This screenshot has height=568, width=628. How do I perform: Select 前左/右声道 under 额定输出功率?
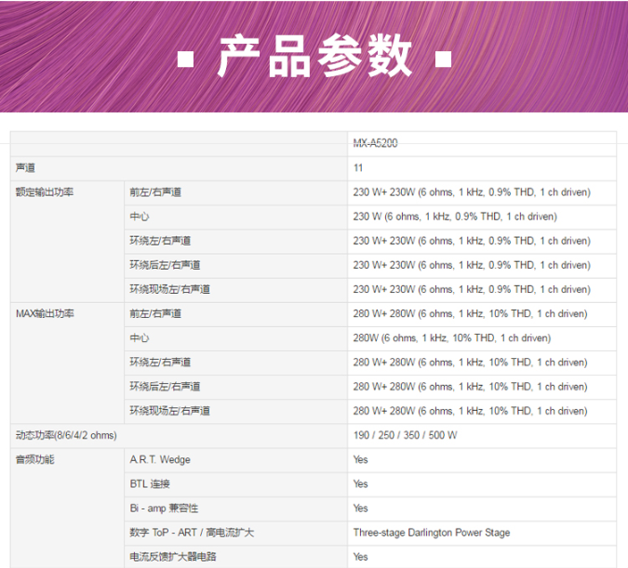tap(155, 192)
